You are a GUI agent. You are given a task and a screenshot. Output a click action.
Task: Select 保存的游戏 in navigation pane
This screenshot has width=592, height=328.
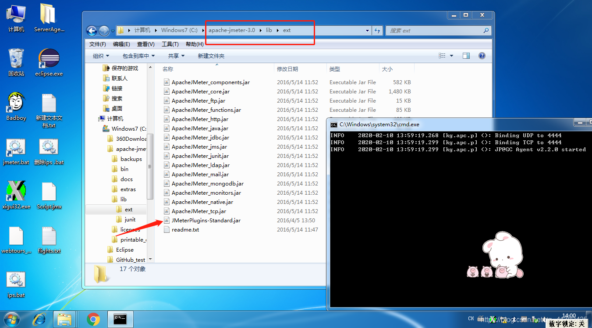click(125, 68)
